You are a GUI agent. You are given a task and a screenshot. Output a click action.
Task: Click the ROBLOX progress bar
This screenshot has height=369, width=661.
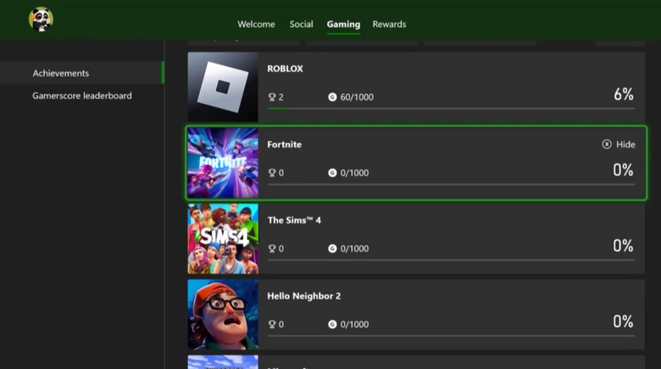pyautogui.click(x=451, y=108)
